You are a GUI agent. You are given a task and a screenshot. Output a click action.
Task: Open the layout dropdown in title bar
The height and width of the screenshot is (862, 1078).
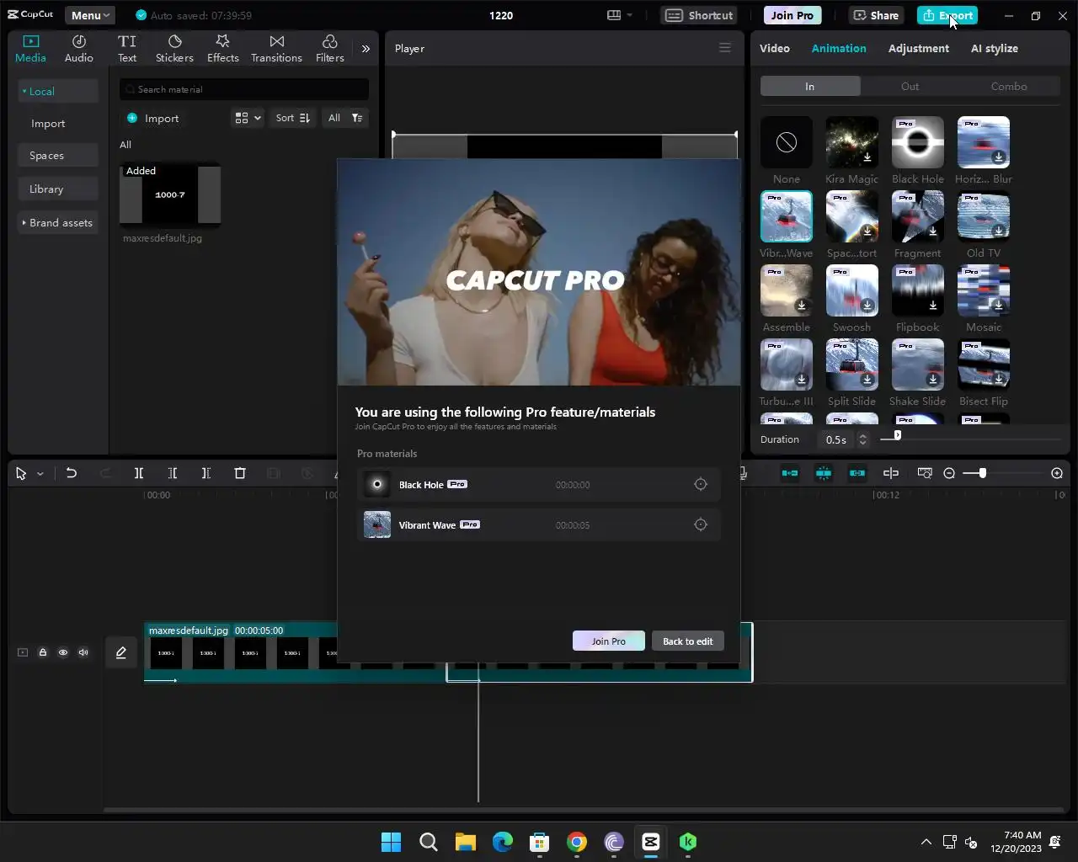tap(620, 15)
